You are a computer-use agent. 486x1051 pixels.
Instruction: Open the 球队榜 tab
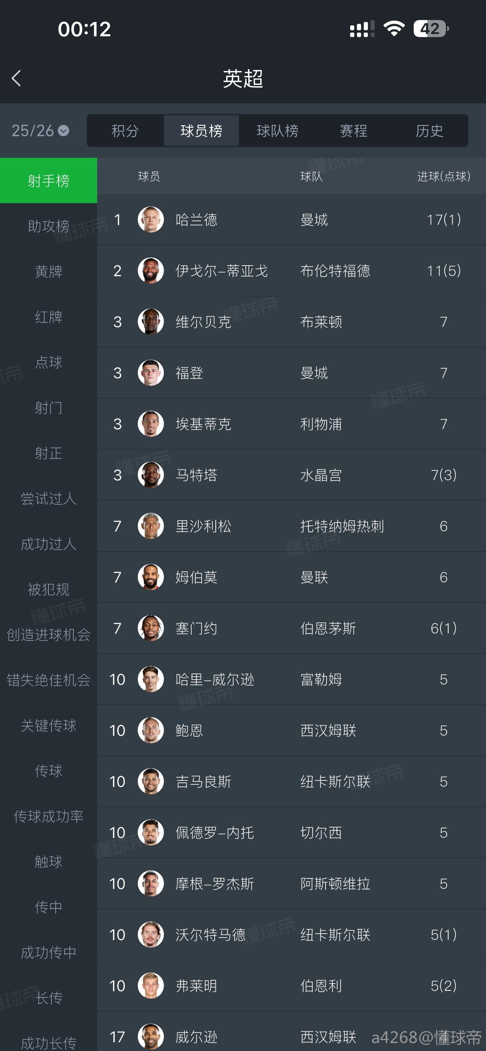(x=277, y=131)
